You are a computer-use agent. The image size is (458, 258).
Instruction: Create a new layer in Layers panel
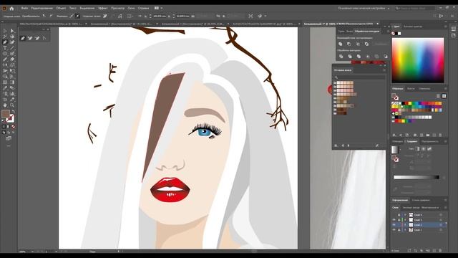coord(434,251)
